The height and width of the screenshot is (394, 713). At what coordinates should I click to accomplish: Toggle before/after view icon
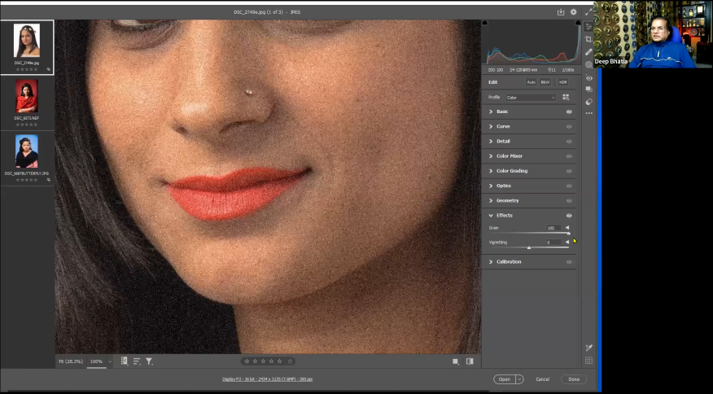coord(470,361)
